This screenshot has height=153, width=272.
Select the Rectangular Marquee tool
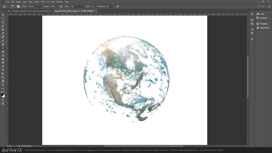click(3, 18)
